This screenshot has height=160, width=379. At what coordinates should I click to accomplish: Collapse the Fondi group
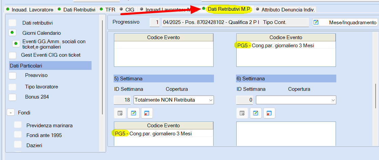pyautogui.click(x=11, y=112)
